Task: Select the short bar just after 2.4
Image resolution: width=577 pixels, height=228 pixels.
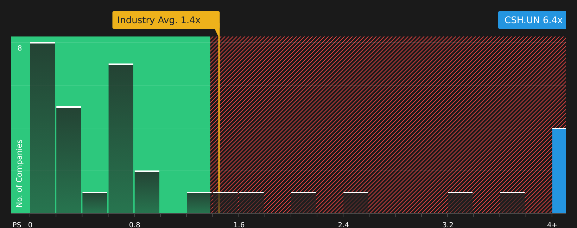Action: [356, 203]
